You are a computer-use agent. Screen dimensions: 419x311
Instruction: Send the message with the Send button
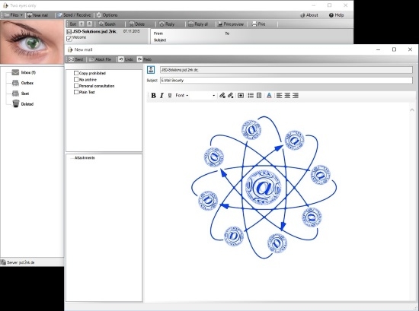(76, 59)
